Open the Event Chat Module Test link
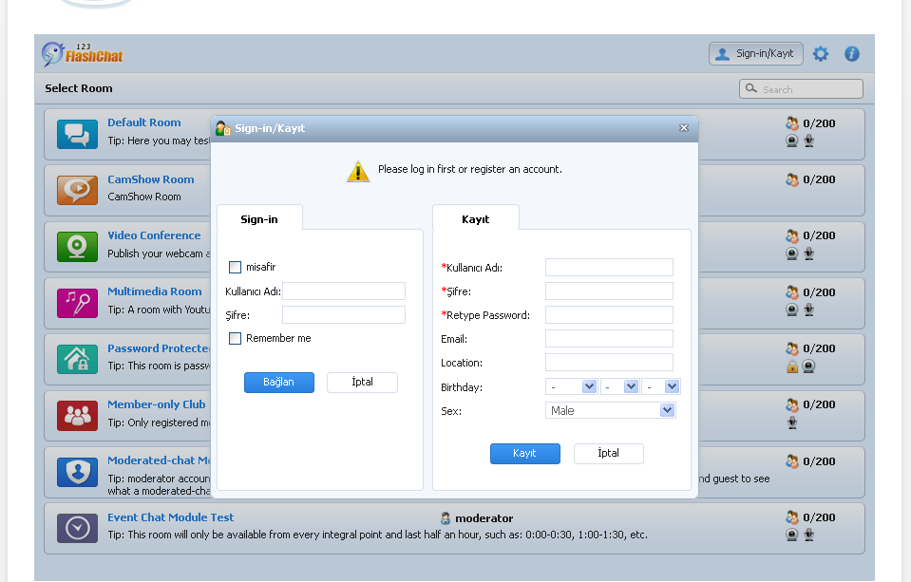The width and height of the screenshot is (911, 582). [x=171, y=517]
